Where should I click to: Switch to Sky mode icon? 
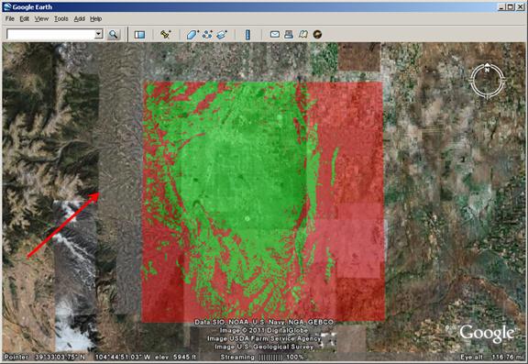click(x=317, y=34)
